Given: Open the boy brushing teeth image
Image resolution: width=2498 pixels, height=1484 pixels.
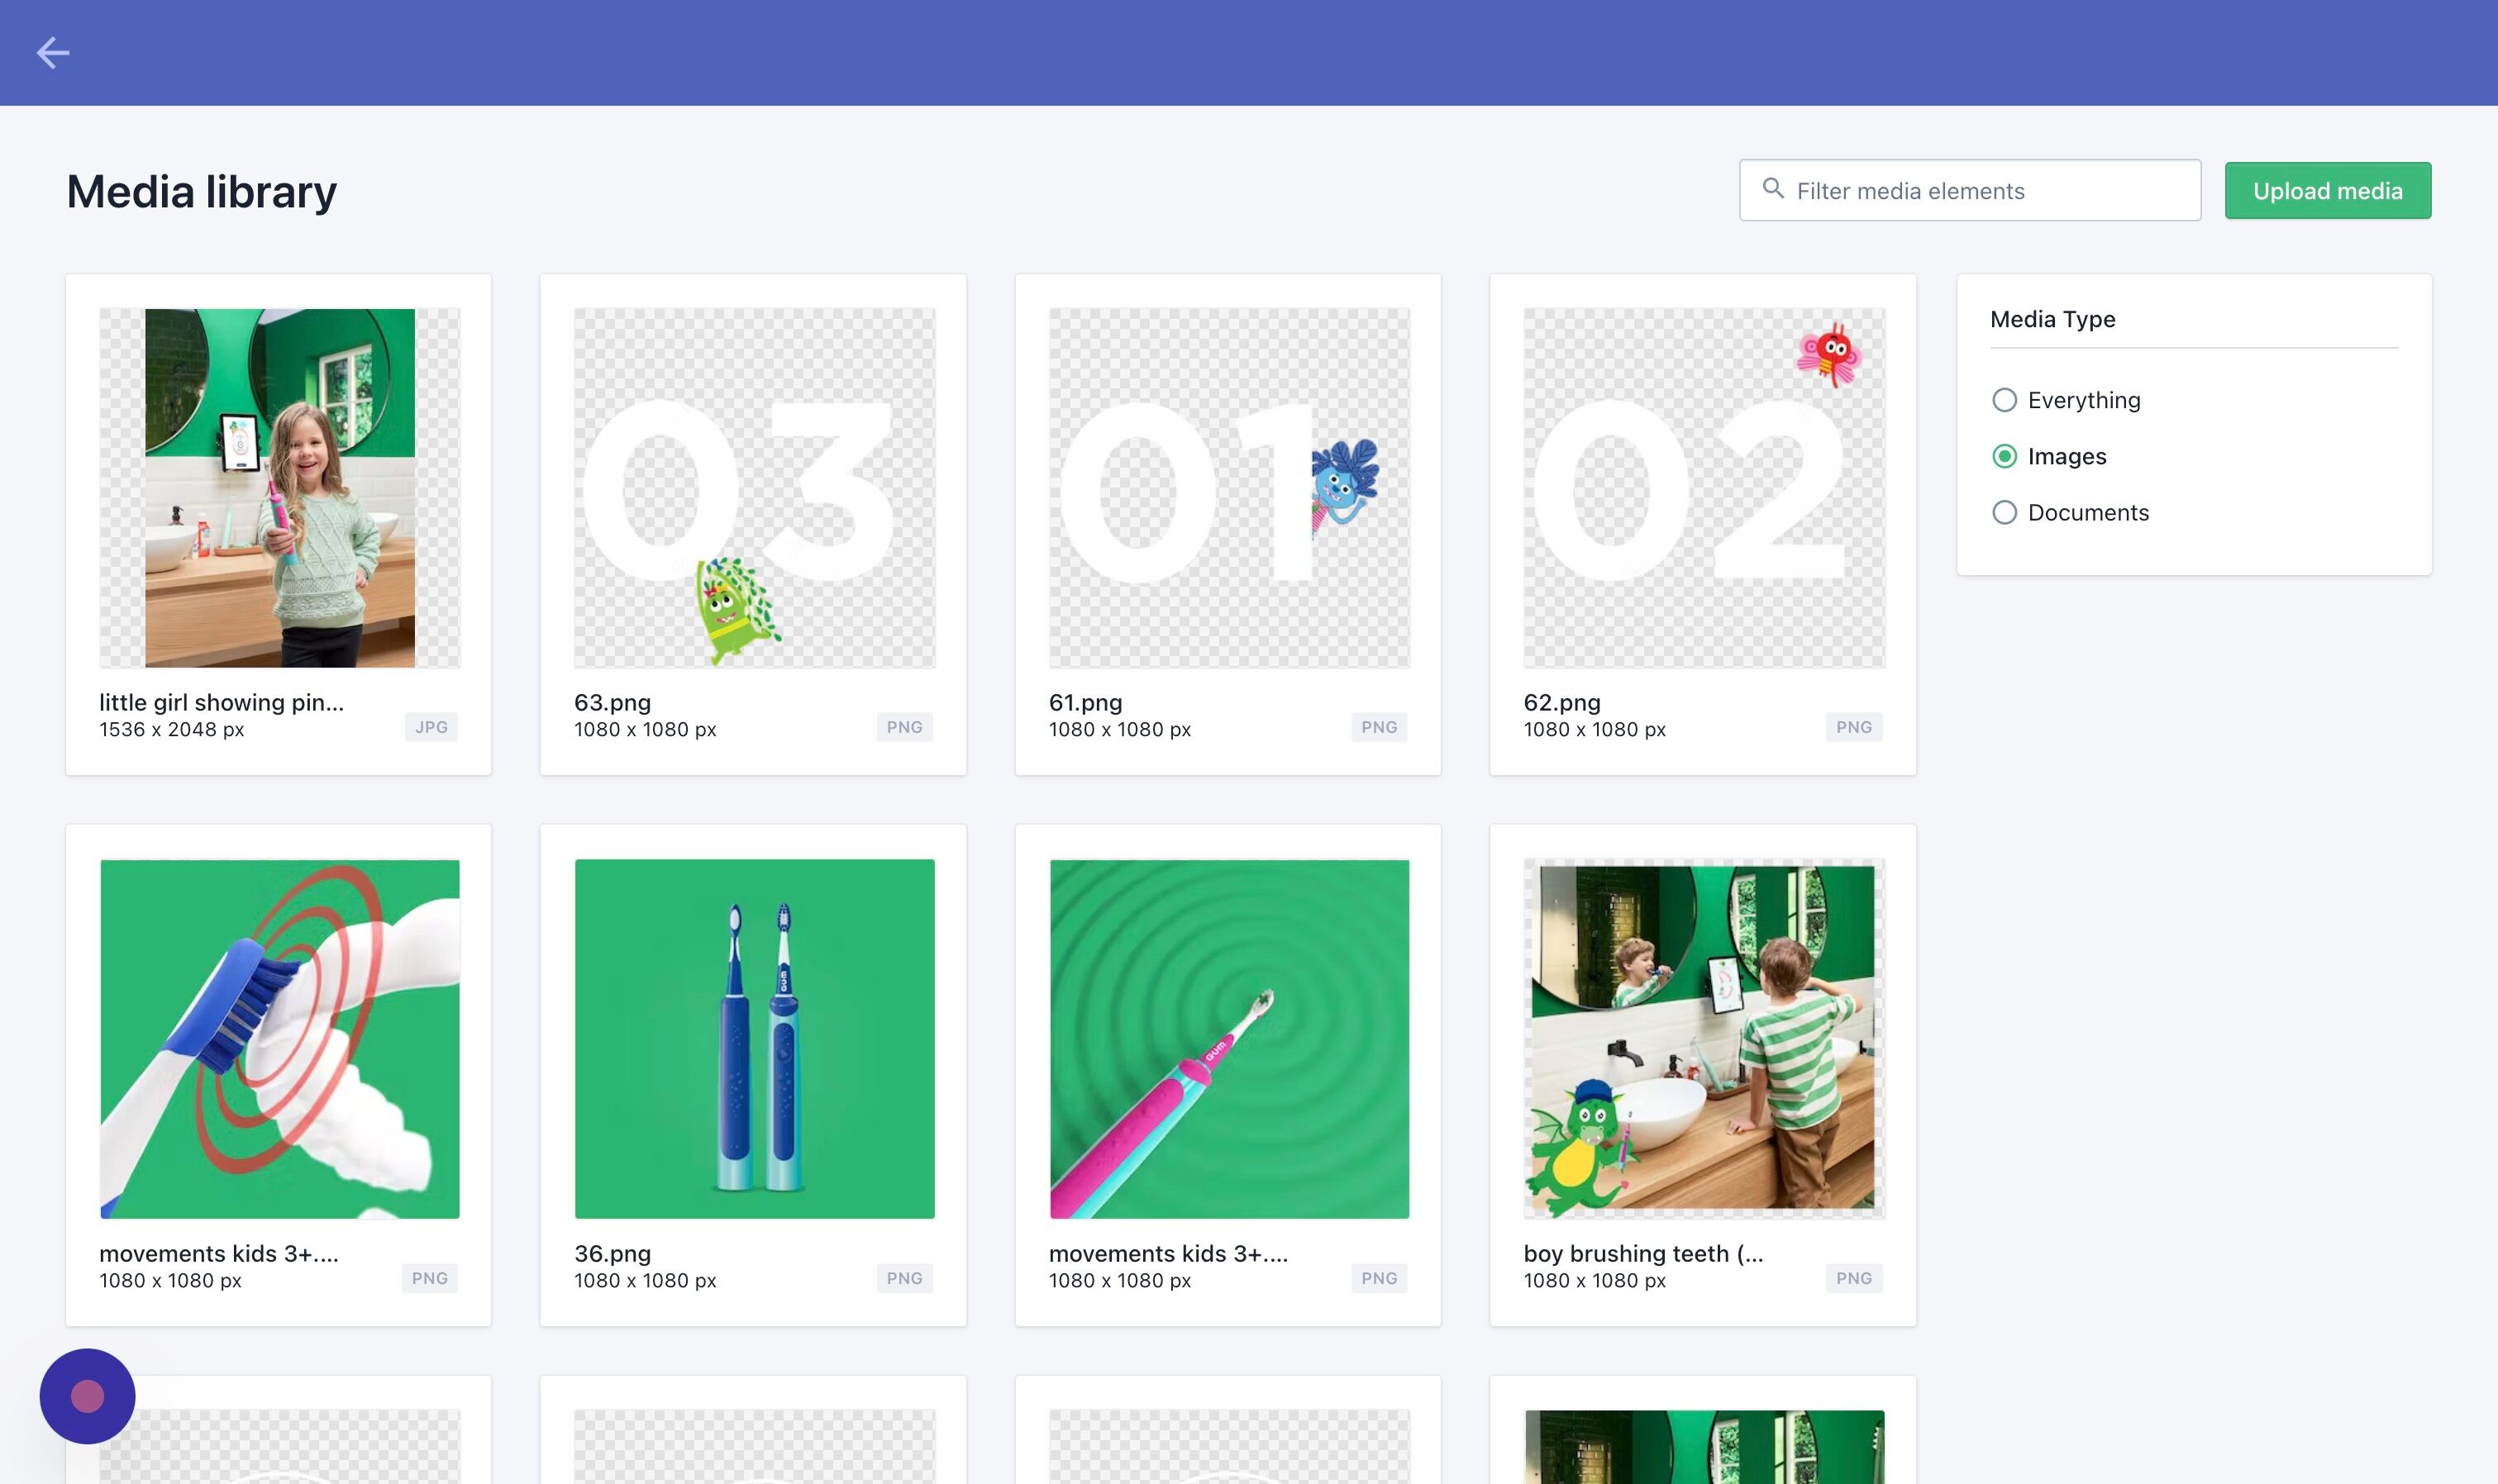Looking at the screenshot, I should pyautogui.click(x=1704, y=1039).
